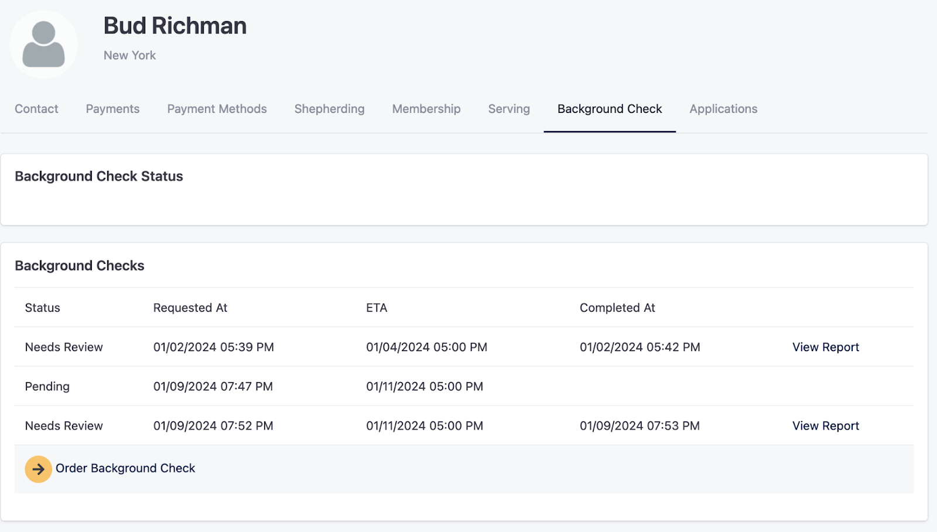The image size is (937, 532).
Task: Open the Contact tab
Action: coord(36,109)
